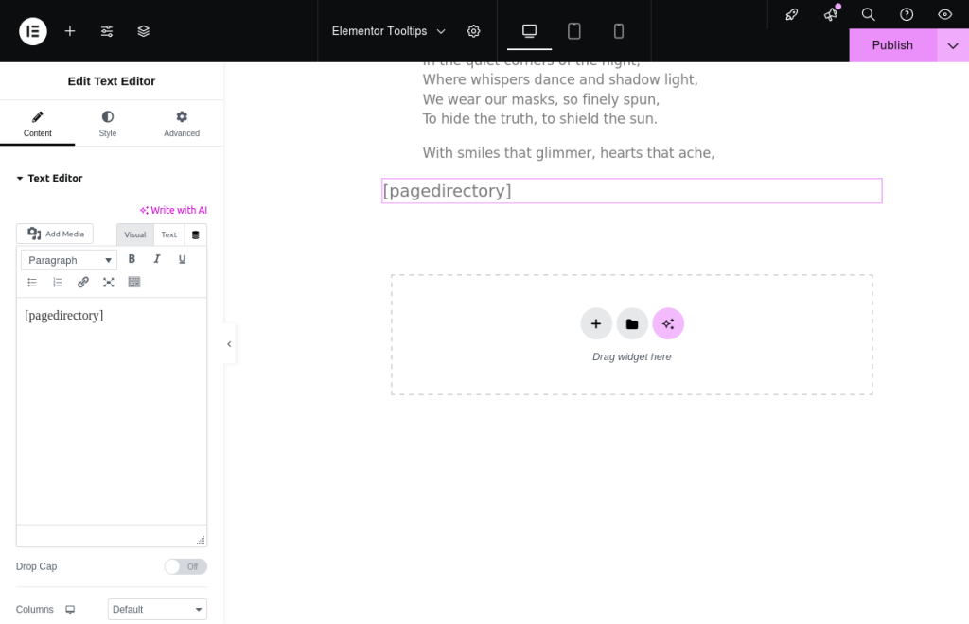Open the Finder search icon

click(868, 14)
